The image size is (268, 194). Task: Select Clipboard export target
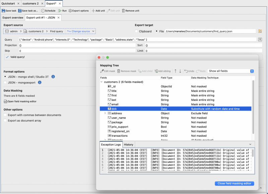[136, 31]
